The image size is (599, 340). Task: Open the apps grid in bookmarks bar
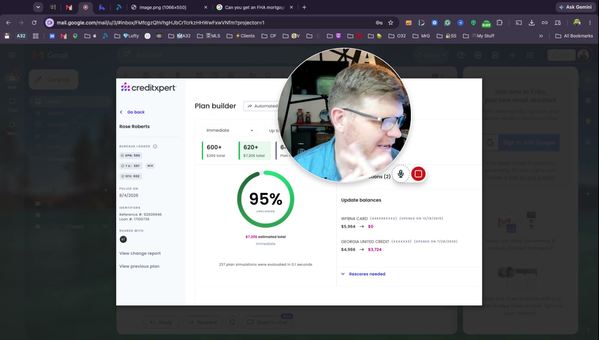coord(36,36)
